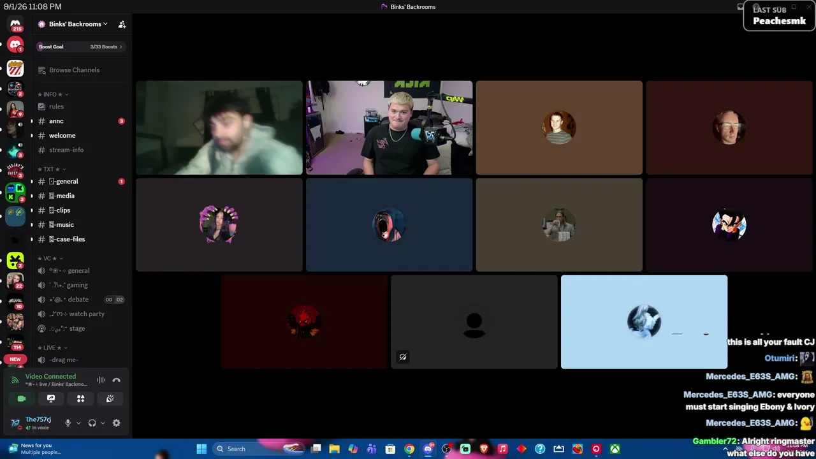Open Xbox app in taskbar
The image size is (816, 459).
pos(615,449)
